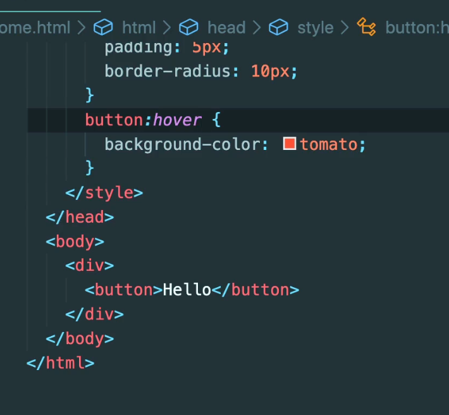
Task: Expand breadcrumb chevron after head
Action: click(257, 28)
